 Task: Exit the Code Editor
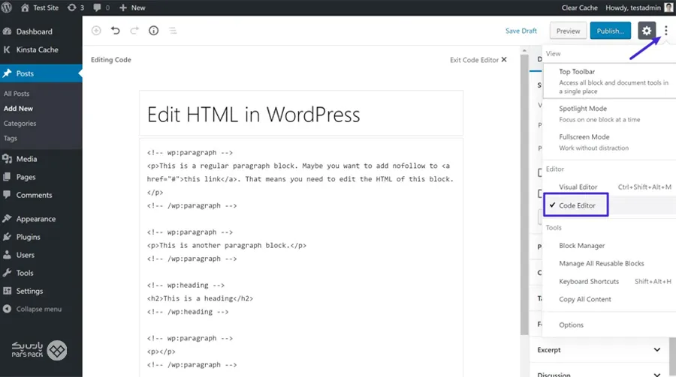point(478,60)
